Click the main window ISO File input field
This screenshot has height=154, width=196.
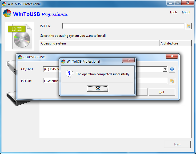[x=123, y=26]
